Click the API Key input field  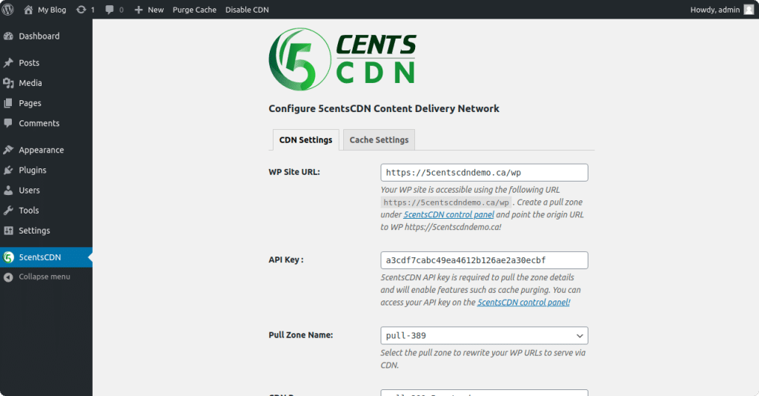tap(484, 260)
